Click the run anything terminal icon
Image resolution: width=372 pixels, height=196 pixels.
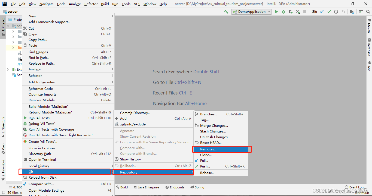(x=361, y=12)
